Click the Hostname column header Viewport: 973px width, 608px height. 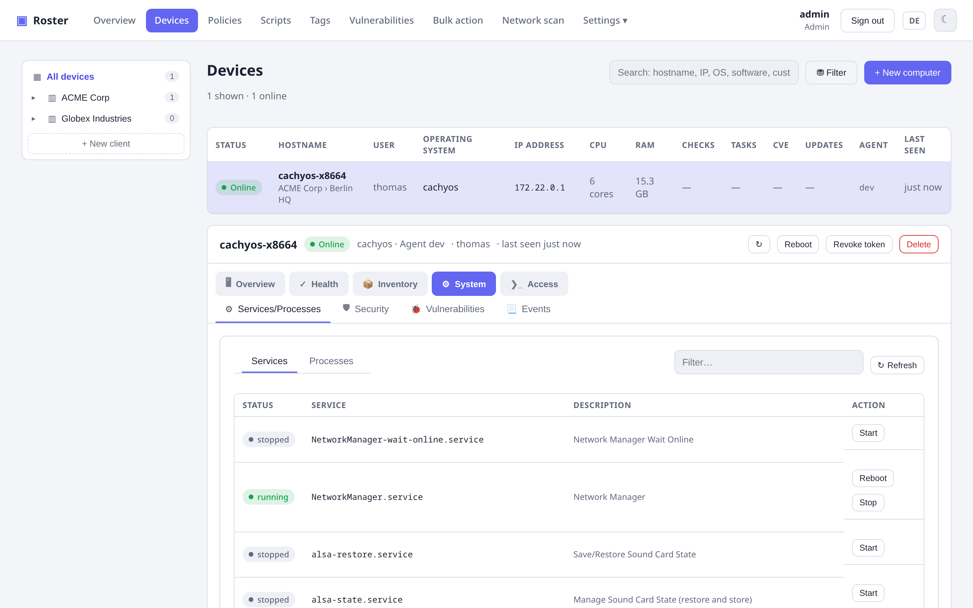(302, 145)
